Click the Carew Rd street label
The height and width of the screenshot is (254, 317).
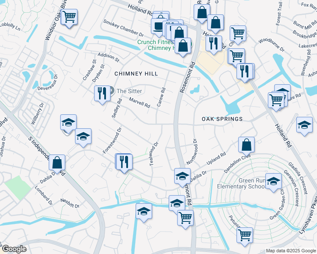[161, 97]
